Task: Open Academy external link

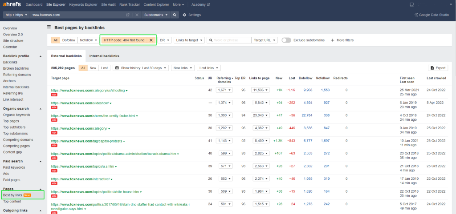Action: pyautogui.click(x=201, y=4)
